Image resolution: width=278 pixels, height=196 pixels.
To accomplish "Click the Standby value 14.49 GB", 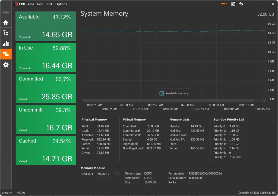I will (197, 126).
